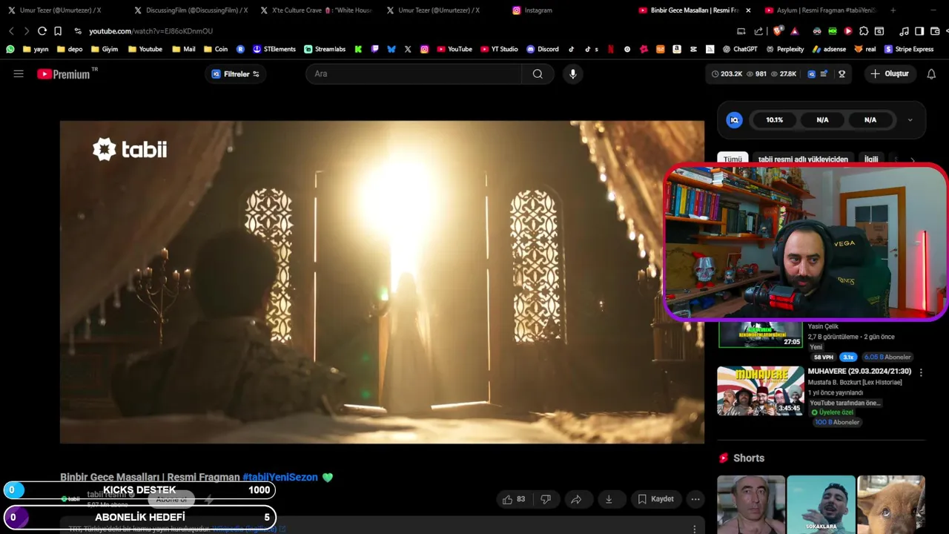
Task: Switch to Asylum Resmi Fragman tab
Action: (819, 10)
